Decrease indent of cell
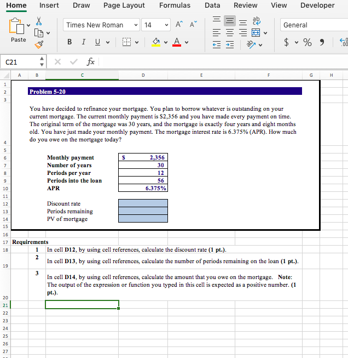Image resolution: width=348 pixels, height=358 pixels. (217, 45)
